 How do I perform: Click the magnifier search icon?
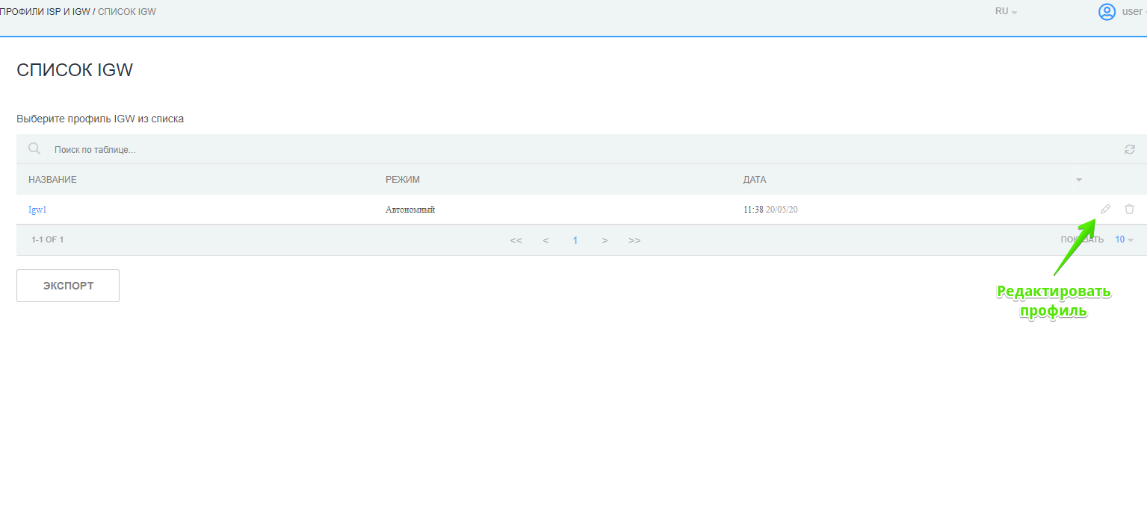[x=34, y=149]
